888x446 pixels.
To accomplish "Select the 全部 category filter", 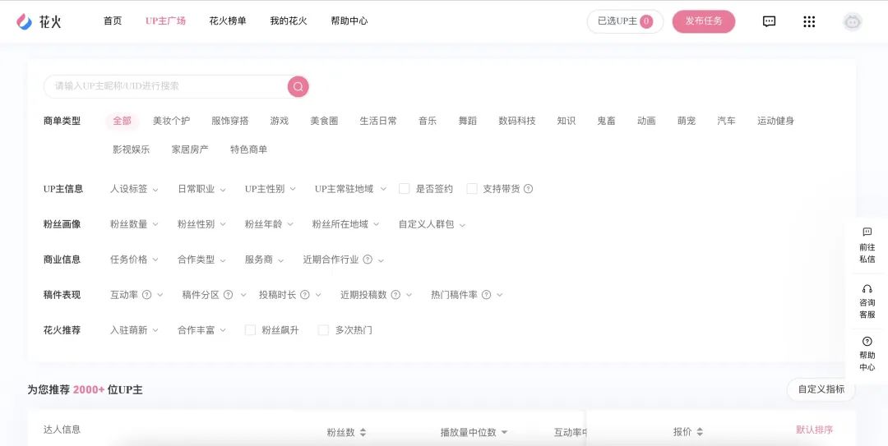I will click(122, 121).
